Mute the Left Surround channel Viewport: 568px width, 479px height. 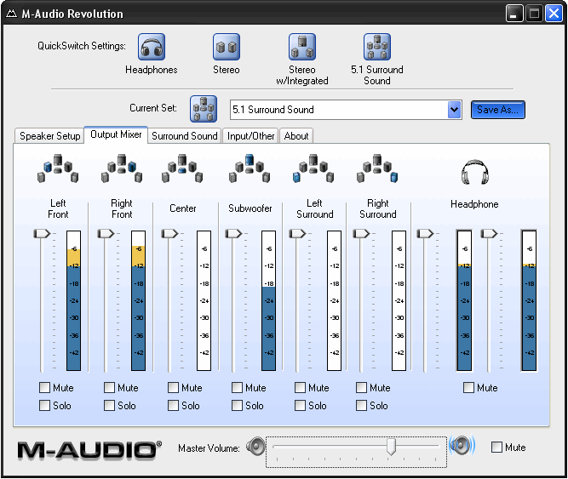(300, 387)
